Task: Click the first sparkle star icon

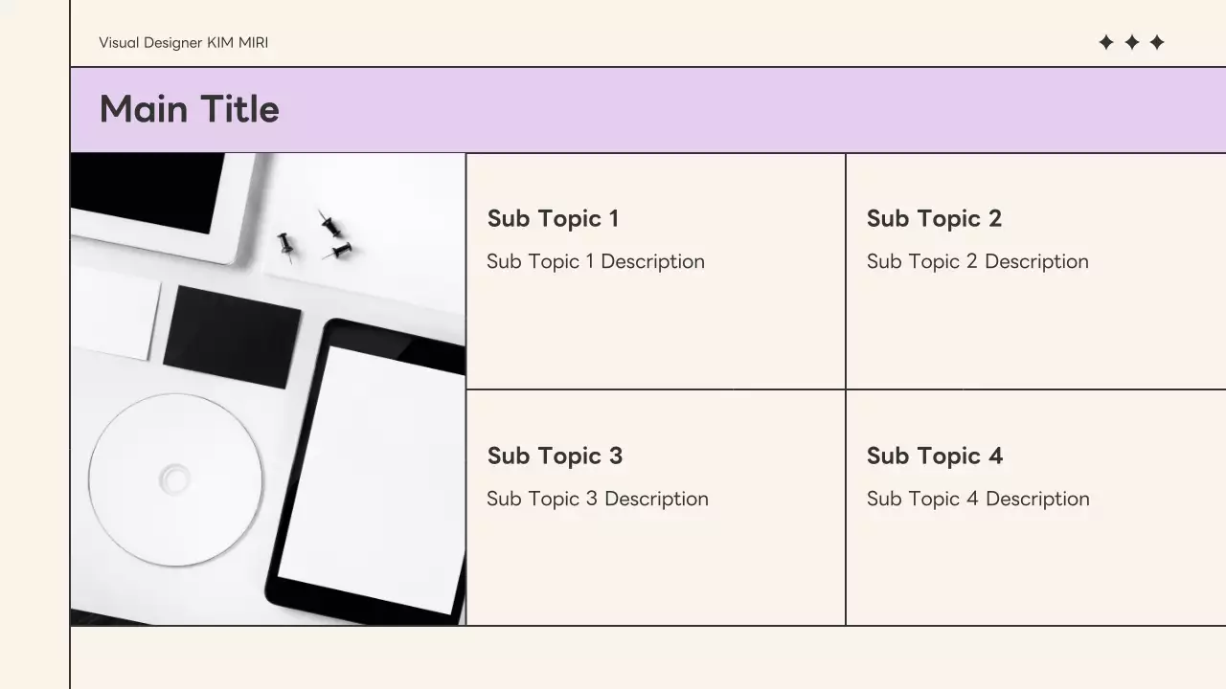Action: point(1106,42)
